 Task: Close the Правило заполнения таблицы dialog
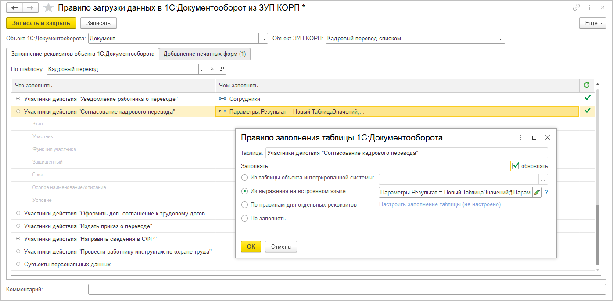coord(547,137)
